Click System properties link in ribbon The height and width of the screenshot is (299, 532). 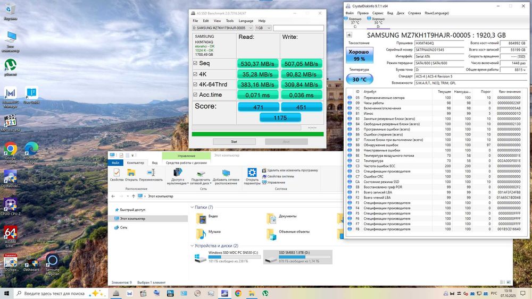click(278, 176)
